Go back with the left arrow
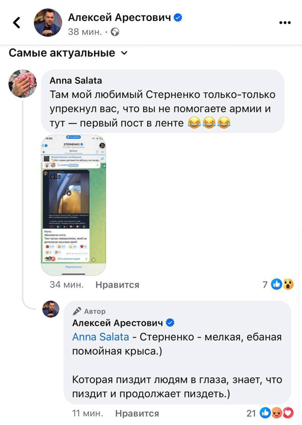 click(17, 23)
